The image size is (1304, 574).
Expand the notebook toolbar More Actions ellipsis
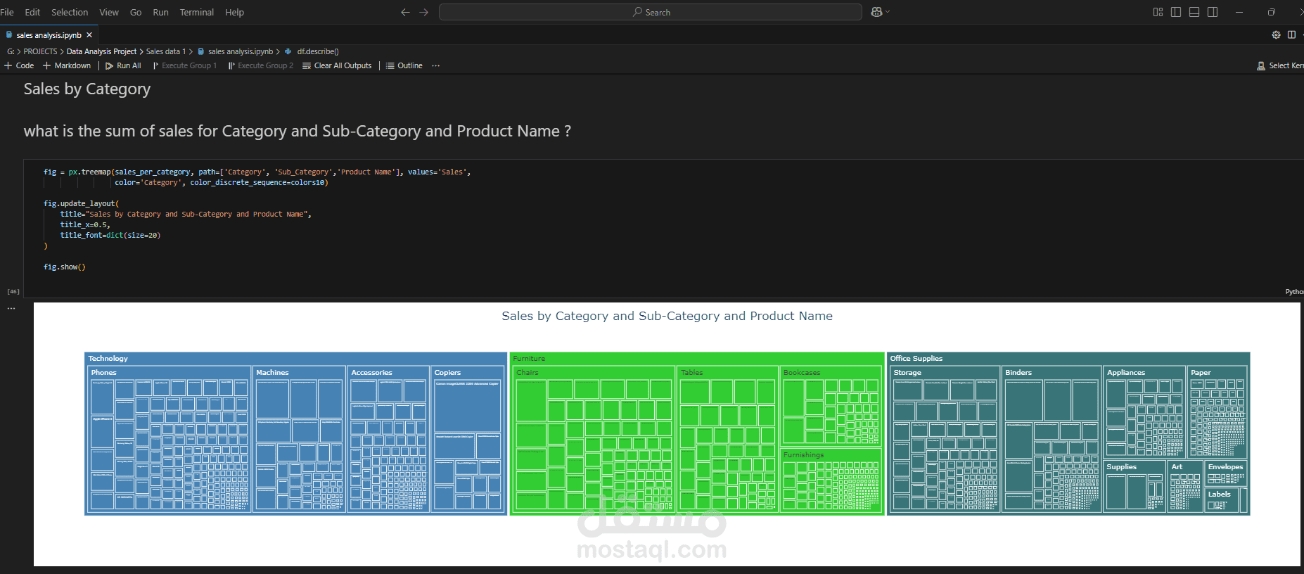tap(436, 65)
